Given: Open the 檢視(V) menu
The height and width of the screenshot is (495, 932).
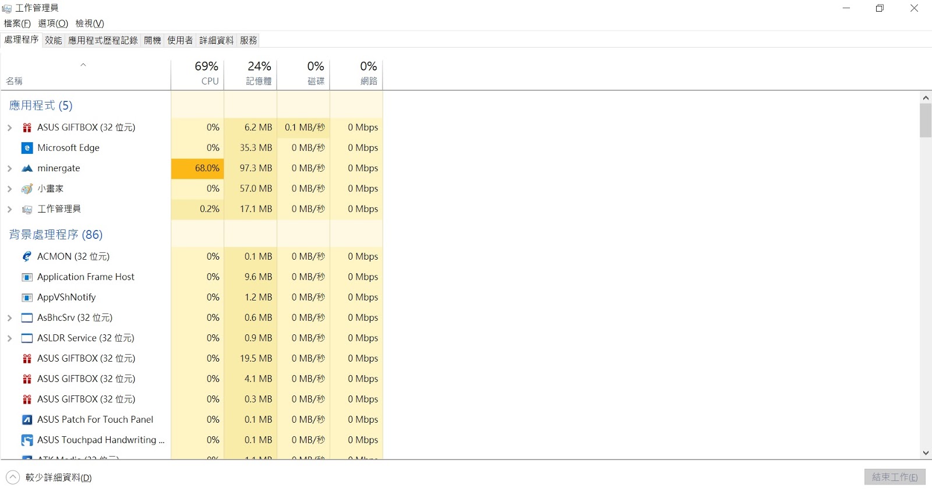Looking at the screenshot, I should (x=90, y=23).
